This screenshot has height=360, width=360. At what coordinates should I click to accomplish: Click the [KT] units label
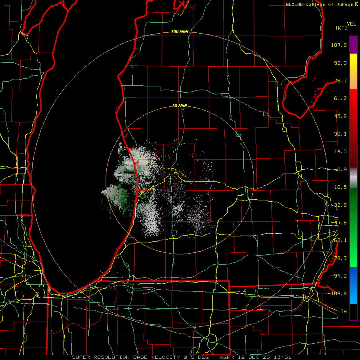(342, 28)
